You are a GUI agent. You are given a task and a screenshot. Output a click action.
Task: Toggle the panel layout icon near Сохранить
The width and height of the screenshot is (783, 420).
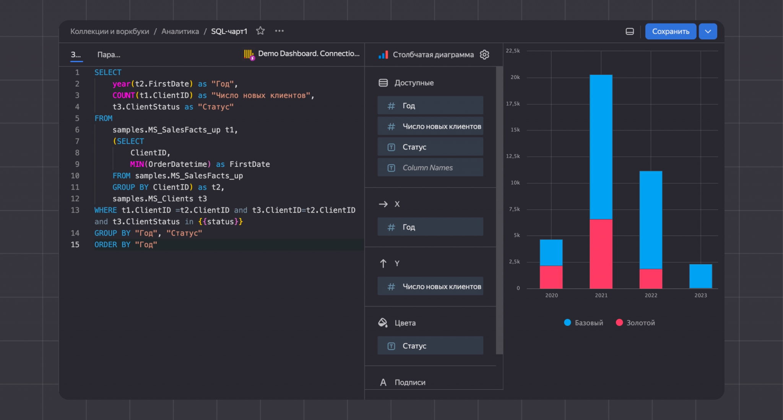[x=630, y=31]
